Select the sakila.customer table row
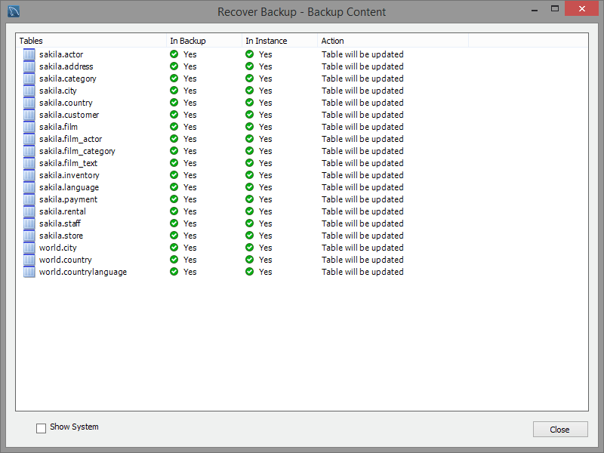 [69, 115]
